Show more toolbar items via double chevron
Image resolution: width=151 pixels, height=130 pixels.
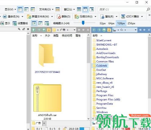149,15
